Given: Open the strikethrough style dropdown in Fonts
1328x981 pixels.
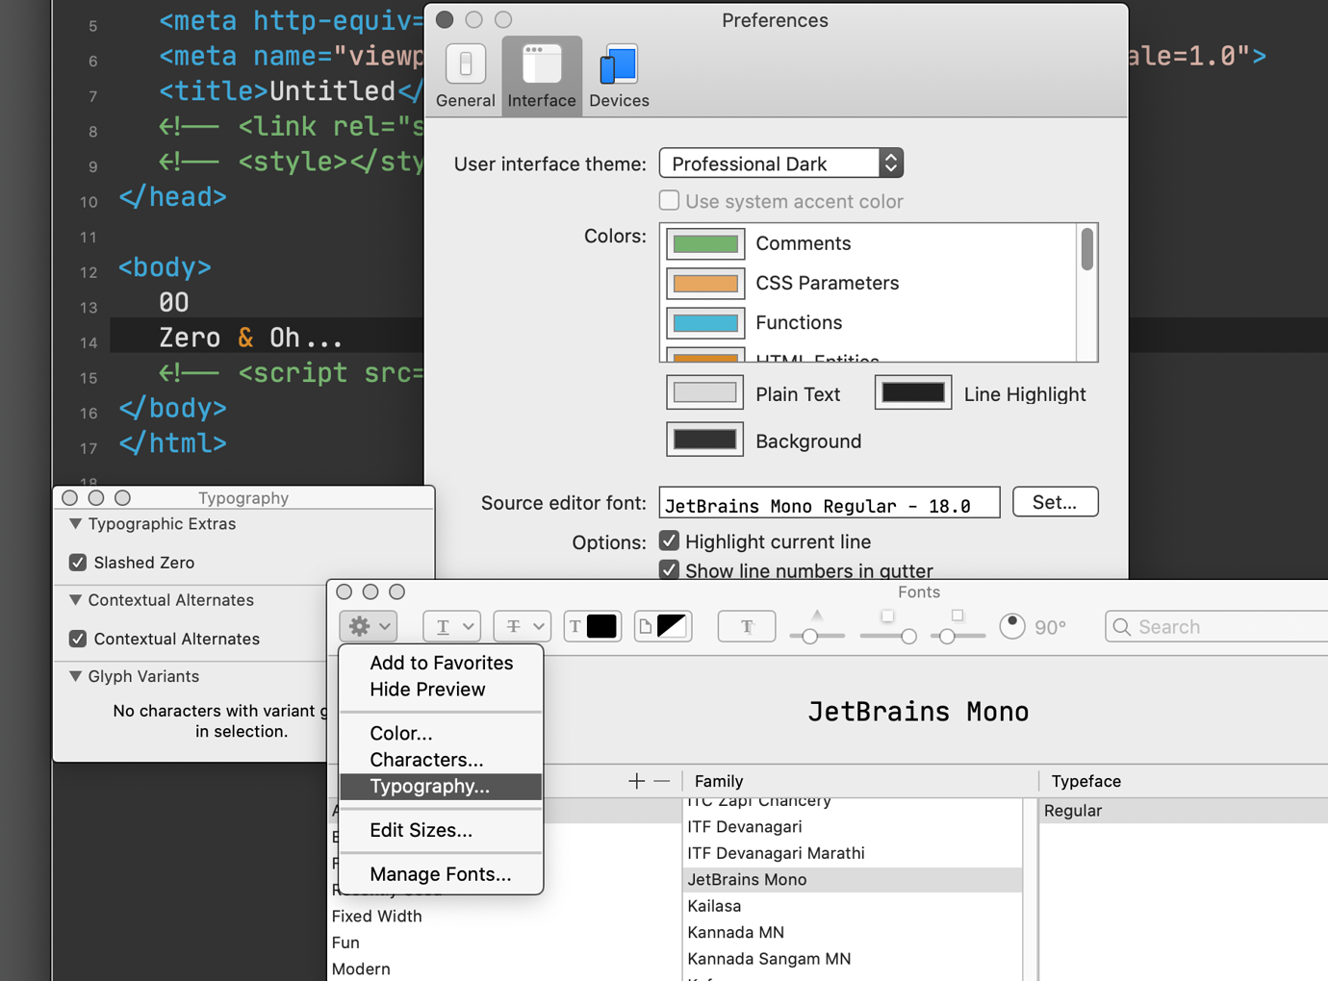Looking at the screenshot, I should pos(523,626).
